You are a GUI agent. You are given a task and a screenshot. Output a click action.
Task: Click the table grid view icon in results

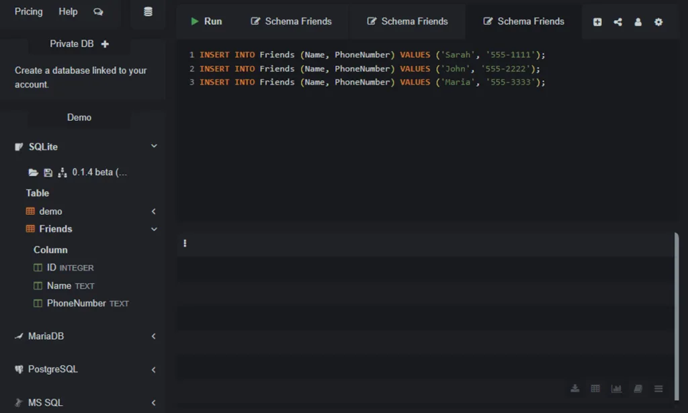coord(595,388)
